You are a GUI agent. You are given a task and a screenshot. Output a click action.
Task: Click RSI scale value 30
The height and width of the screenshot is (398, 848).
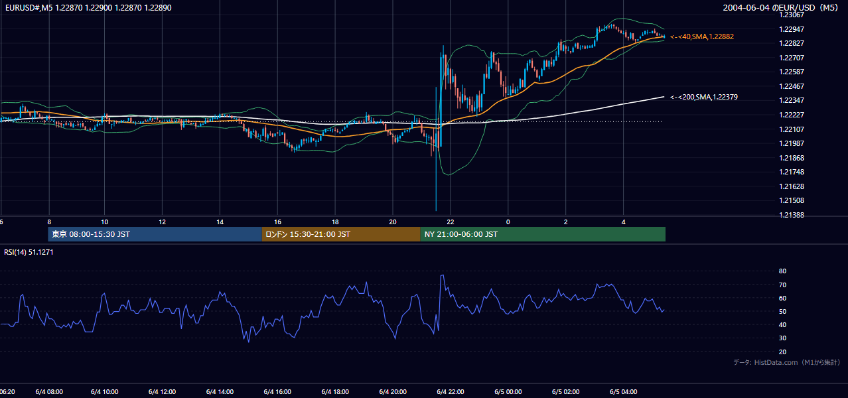tap(782, 338)
